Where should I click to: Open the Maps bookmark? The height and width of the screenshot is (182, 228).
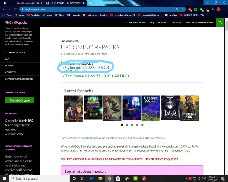pos(47,15)
